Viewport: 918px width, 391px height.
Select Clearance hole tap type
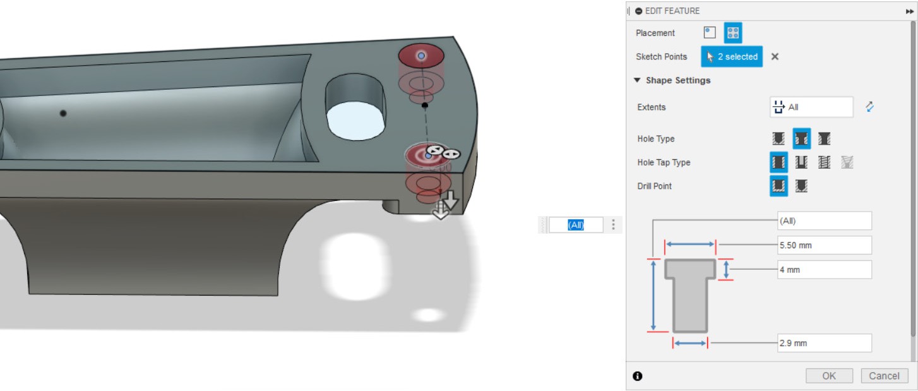pyautogui.click(x=801, y=162)
